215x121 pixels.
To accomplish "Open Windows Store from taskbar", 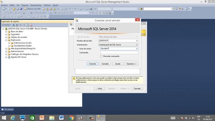I will click(x=32, y=118).
